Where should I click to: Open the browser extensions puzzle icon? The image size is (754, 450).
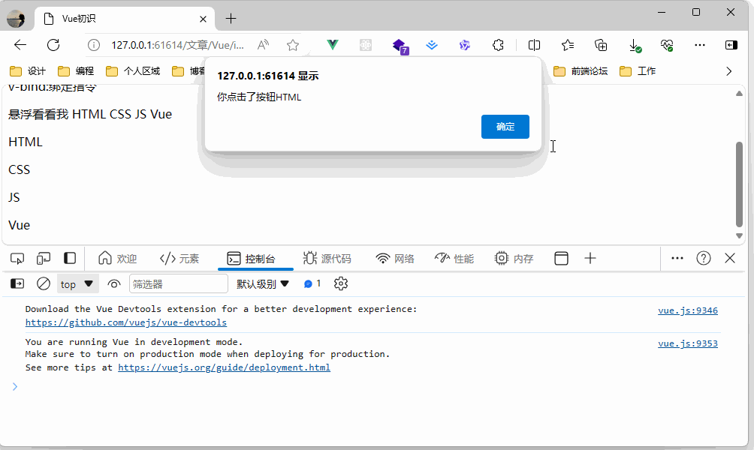(498, 45)
